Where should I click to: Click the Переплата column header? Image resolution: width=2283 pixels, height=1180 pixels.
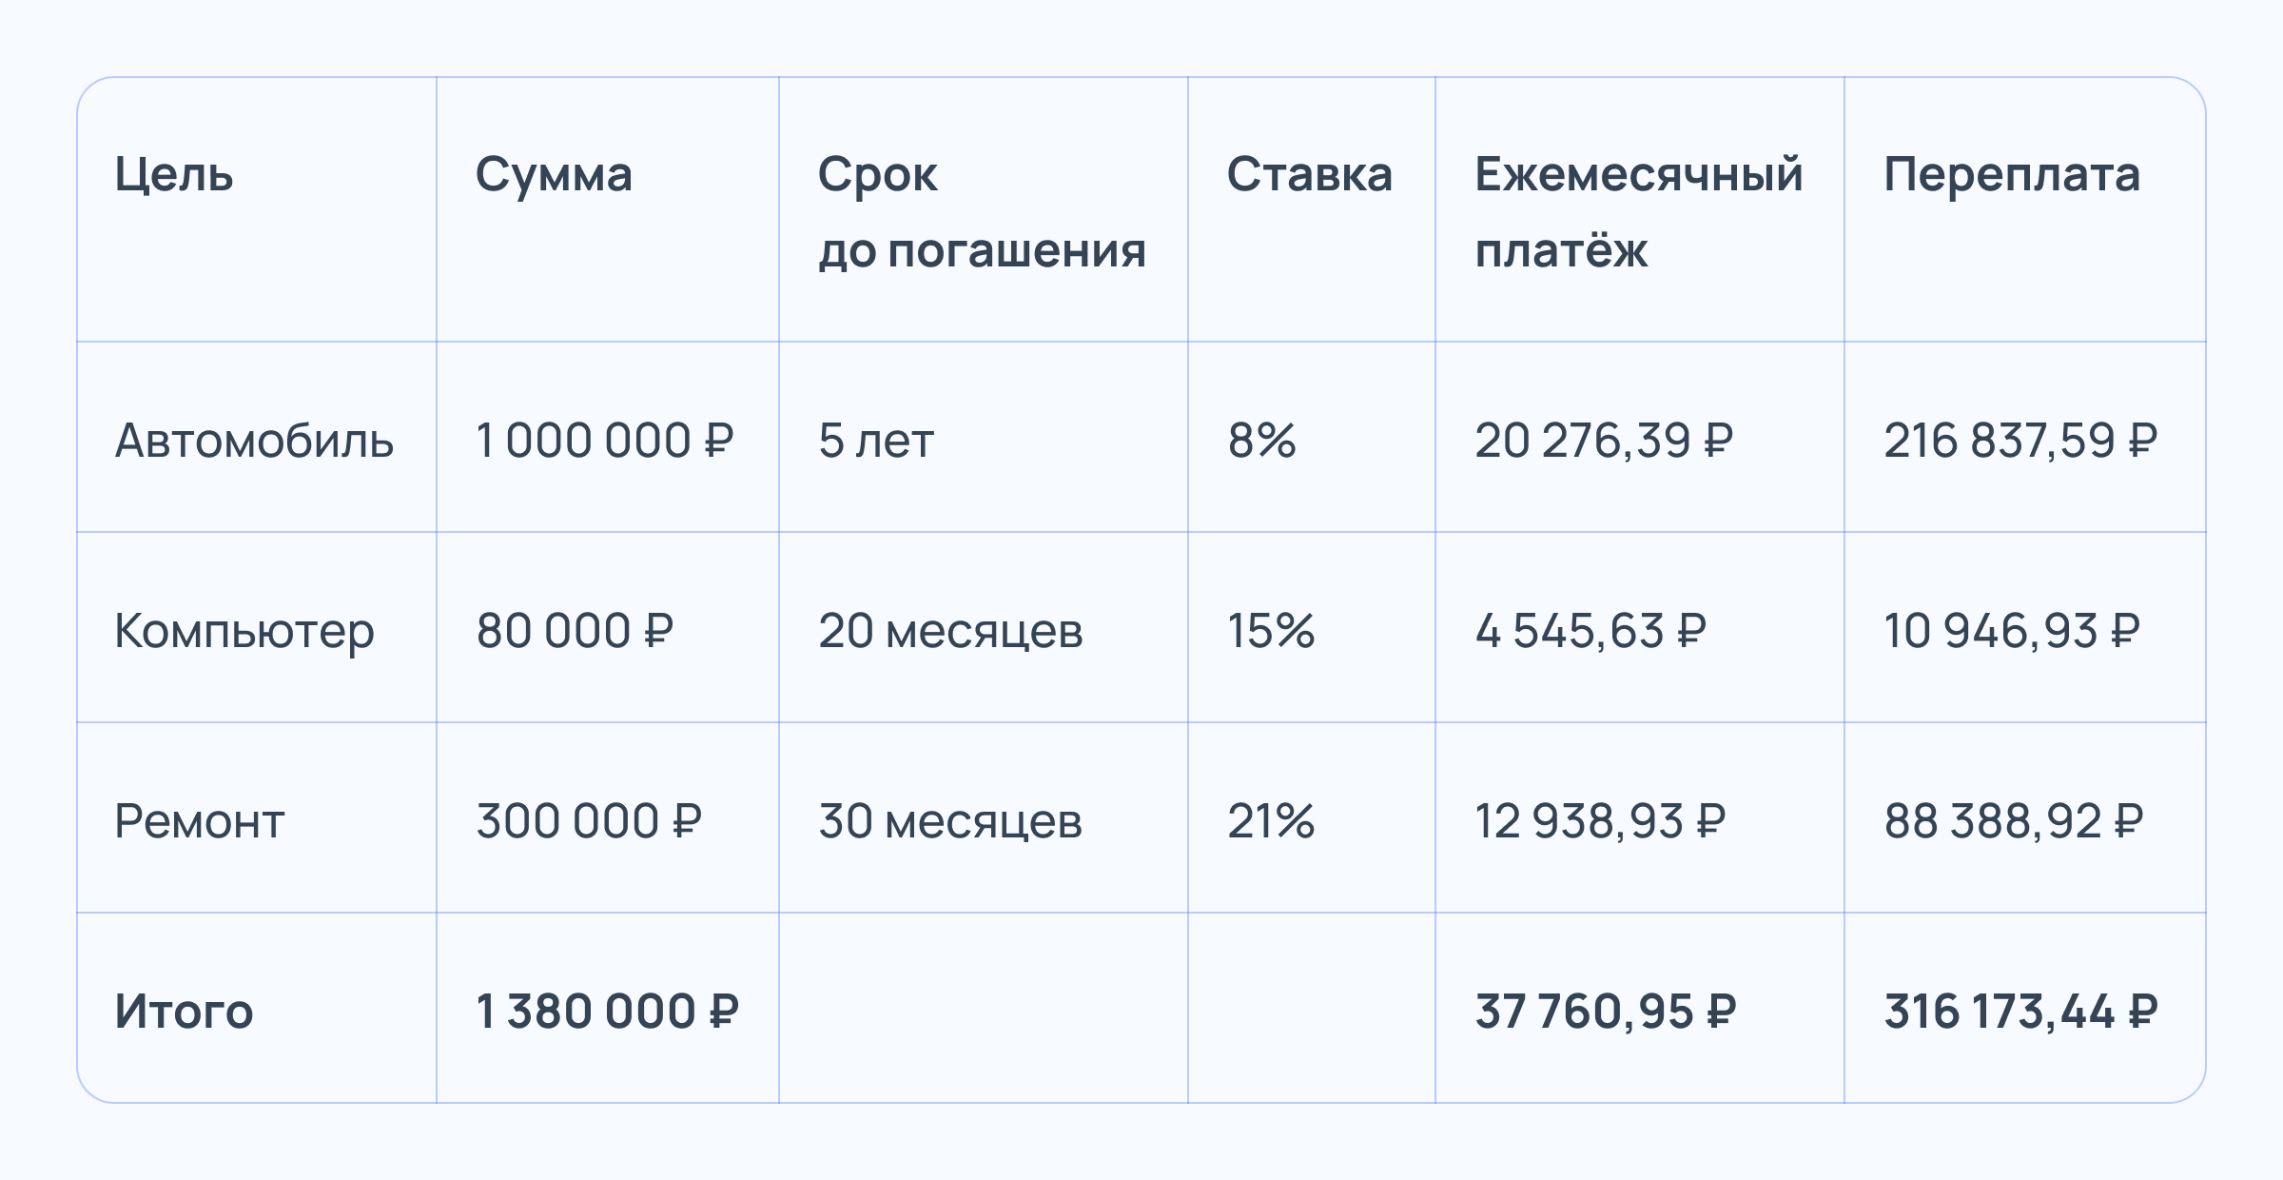pyautogui.click(x=2012, y=175)
